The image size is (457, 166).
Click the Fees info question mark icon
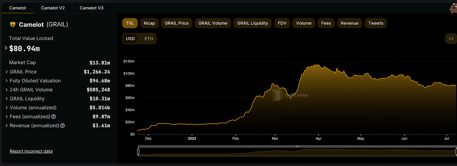53,117
